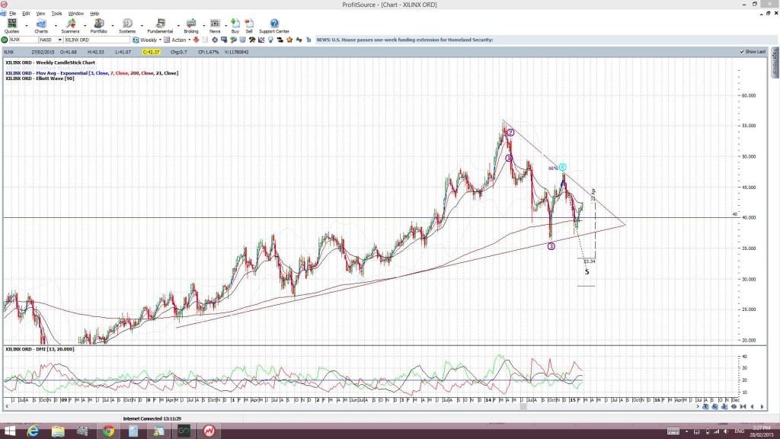Image resolution: width=780 pixels, height=439 pixels.
Task: Expand the Action dropdown menu
Action: 189,40
